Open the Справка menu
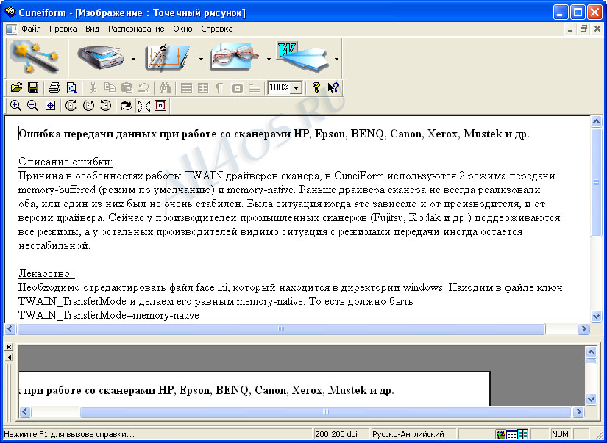This screenshot has width=607, height=443. [217, 29]
